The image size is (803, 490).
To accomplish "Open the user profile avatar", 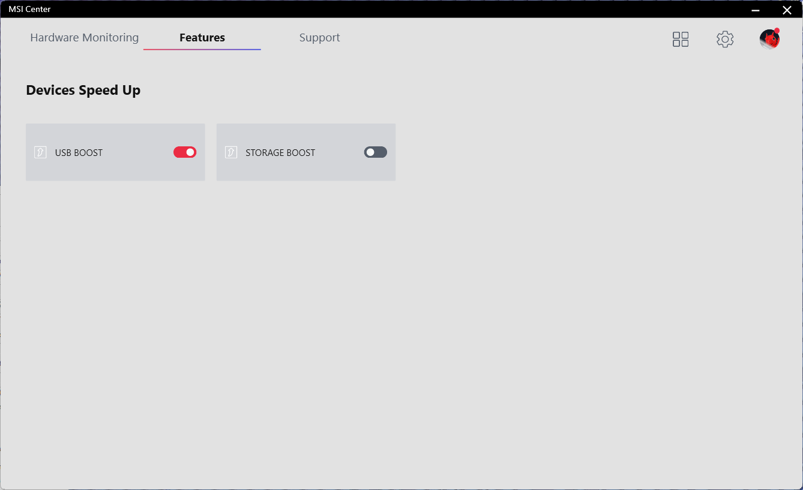I will [x=769, y=39].
